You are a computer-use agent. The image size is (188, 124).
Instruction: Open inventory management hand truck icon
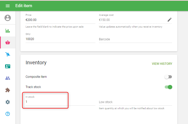(8, 54)
